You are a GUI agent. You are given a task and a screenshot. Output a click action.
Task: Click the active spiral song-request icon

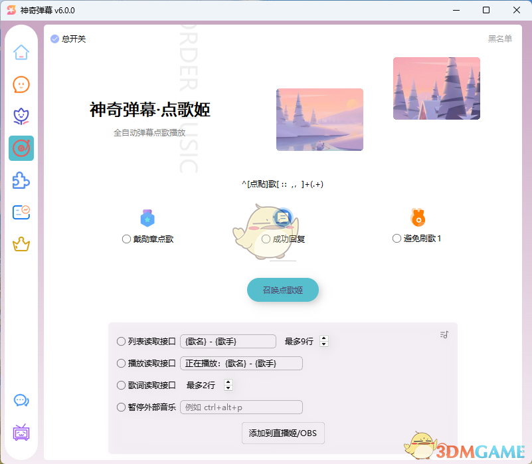coord(21,148)
